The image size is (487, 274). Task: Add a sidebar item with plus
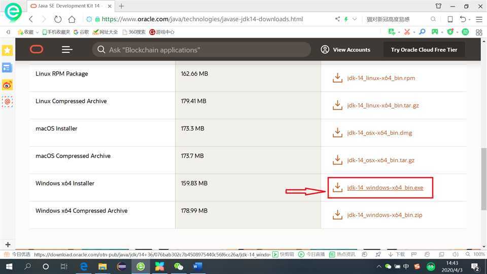[8, 245]
